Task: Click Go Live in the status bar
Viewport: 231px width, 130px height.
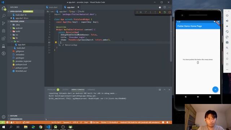Action: tap(95, 122)
